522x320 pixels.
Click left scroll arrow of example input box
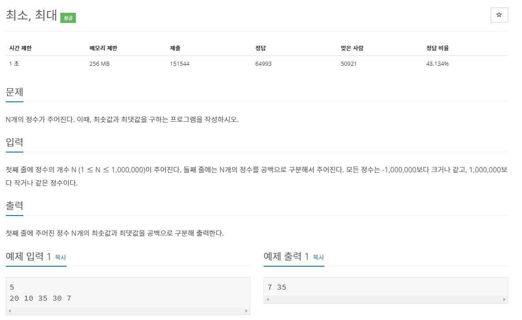(x=10, y=311)
